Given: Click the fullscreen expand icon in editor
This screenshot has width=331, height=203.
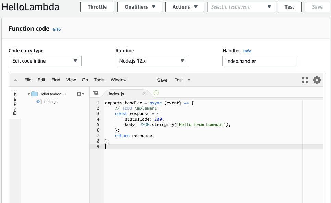Looking at the screenshot, I should tap(305, 80).
